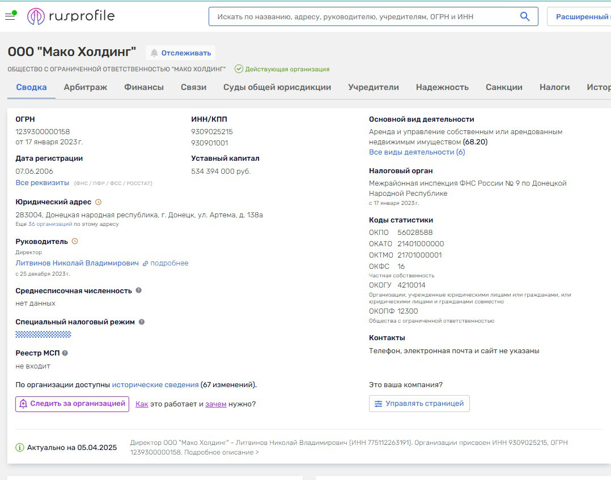Click подробнее link next to director
Viewport: 611px width, 480px height.
169,263
